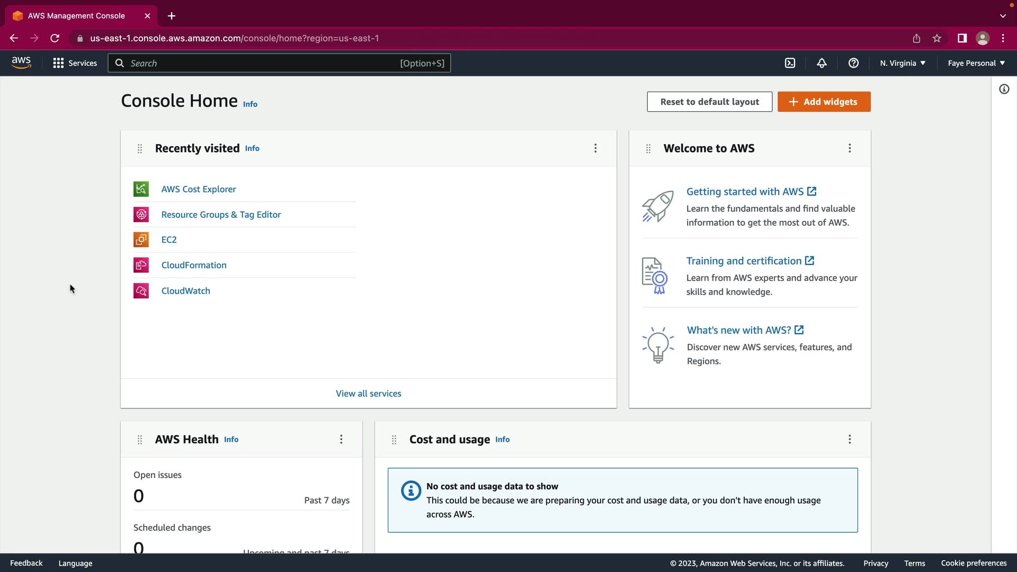Viewport: 1017px width, 572px height.
Task: Open AWS Health widget options menu
Action: click(x=341, y=440)
